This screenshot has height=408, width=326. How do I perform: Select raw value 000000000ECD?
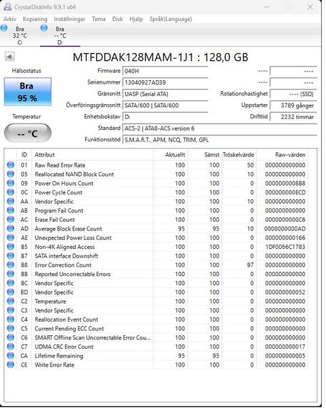285,192
